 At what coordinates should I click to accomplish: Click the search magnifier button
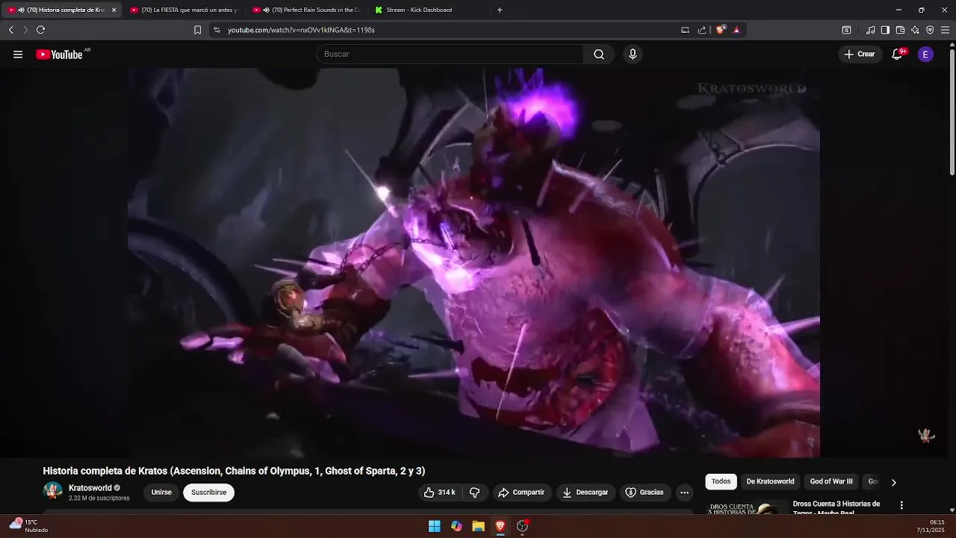pyautogui.click(x=599, y=54)
